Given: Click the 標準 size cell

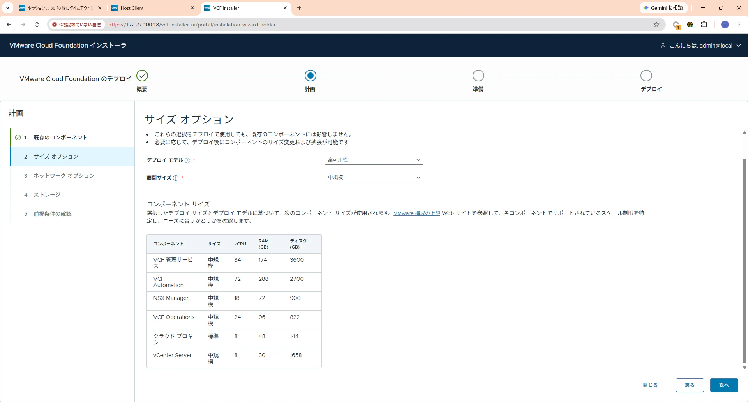Looking at the screenshot, I should (213, 336).
